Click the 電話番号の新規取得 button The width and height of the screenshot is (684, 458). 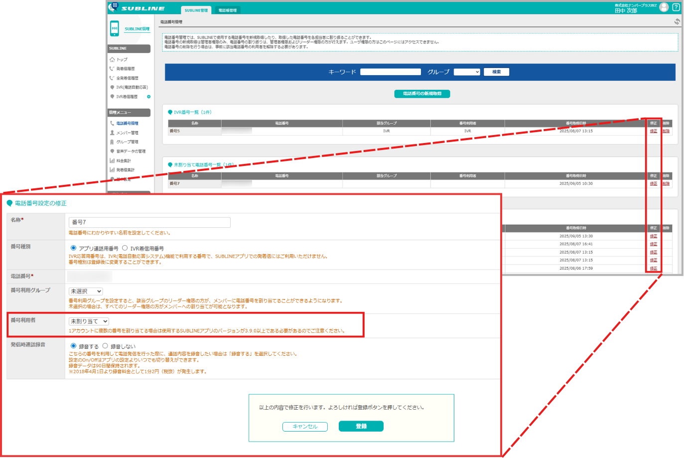[422, 94]
